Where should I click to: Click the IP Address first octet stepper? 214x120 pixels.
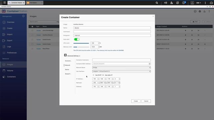98,79
